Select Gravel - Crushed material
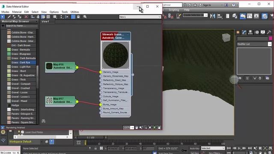274x154 pixels. click(21, 88)
